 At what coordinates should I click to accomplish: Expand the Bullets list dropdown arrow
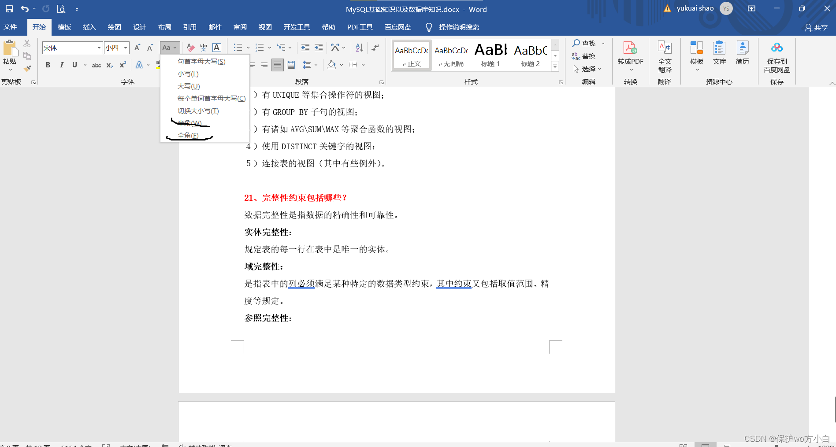[248, 48]
